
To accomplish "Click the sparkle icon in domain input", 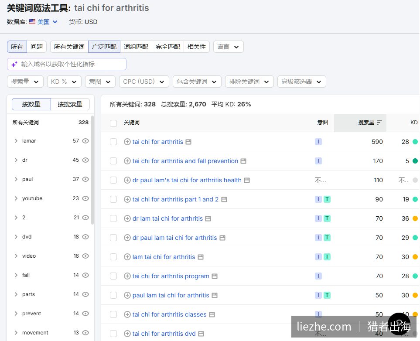I will pos(14,64).
